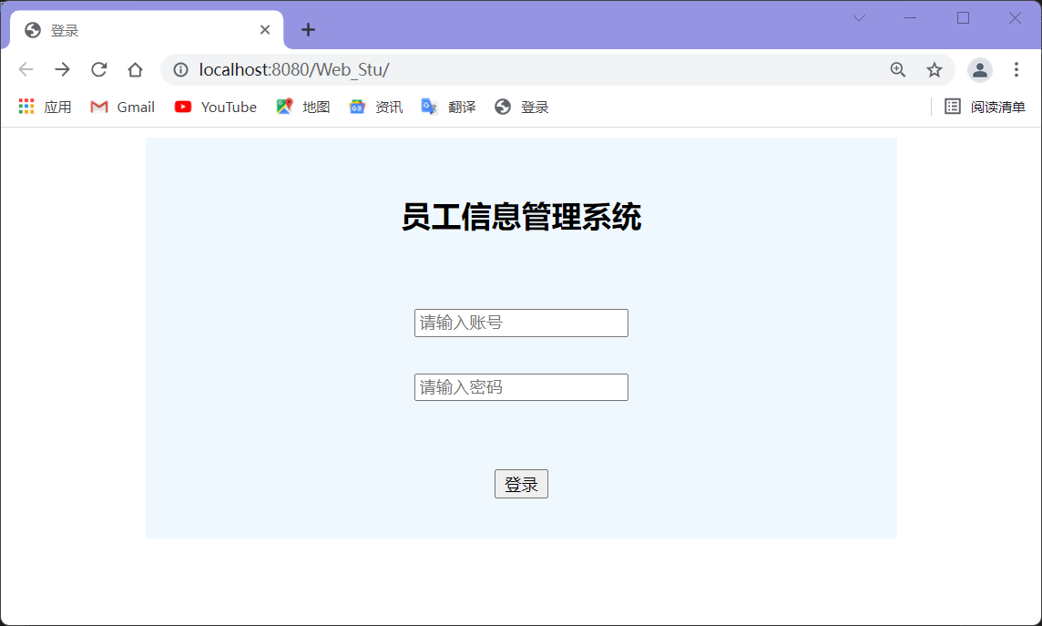The height and width of the screenshot is (626, 1042).
Task: Go to the browser home page
Action: tap(135, 69)
